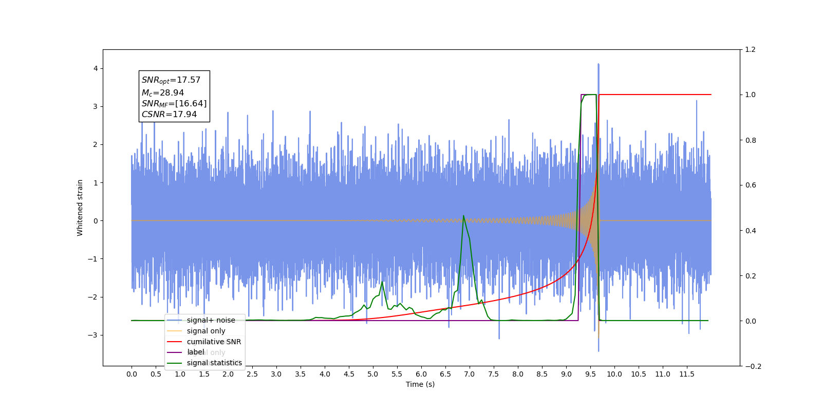Viewport: 822px width, 411px height.
Task: Click the Mc=28.94 annotation text
Action: [163, 92]
